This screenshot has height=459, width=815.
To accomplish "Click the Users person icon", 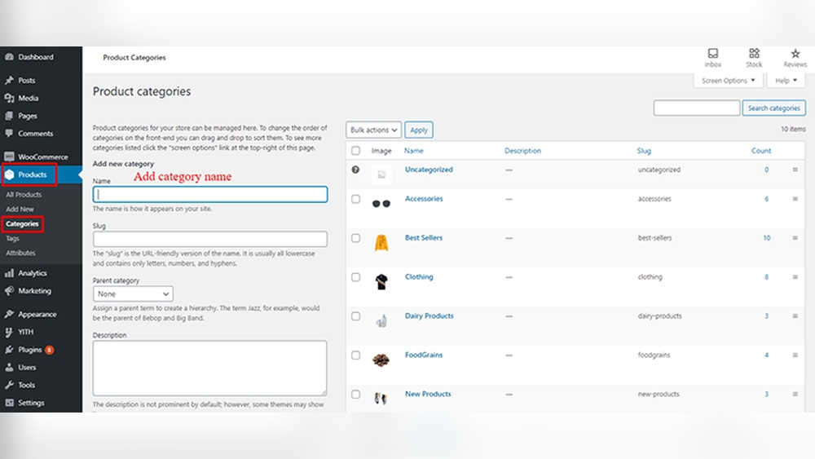I will [9, 368].
